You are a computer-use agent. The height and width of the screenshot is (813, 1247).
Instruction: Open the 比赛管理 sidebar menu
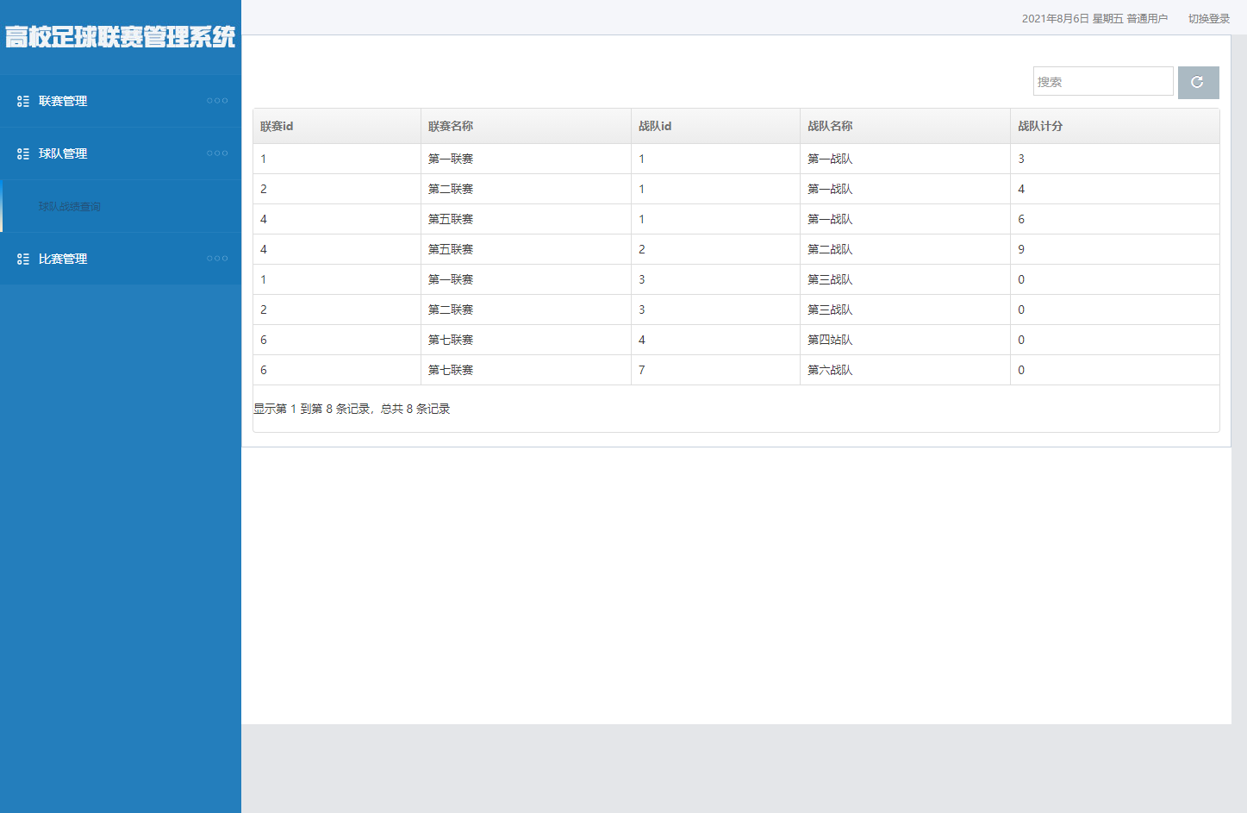pyautogui.click(x=63, y=260)
